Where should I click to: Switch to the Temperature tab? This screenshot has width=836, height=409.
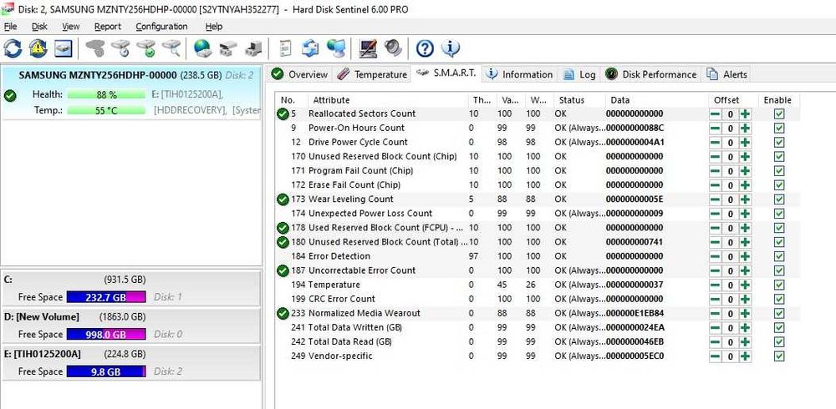click(x=372, y=74)
